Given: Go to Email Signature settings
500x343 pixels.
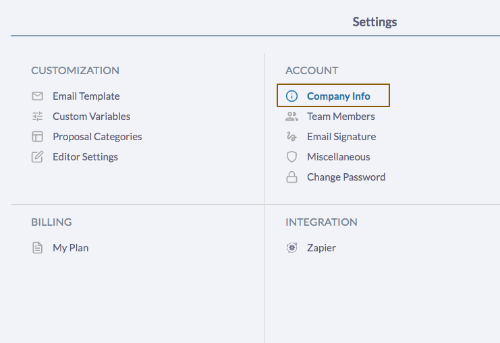Looking at the screenshot, I should click(341, 137).
